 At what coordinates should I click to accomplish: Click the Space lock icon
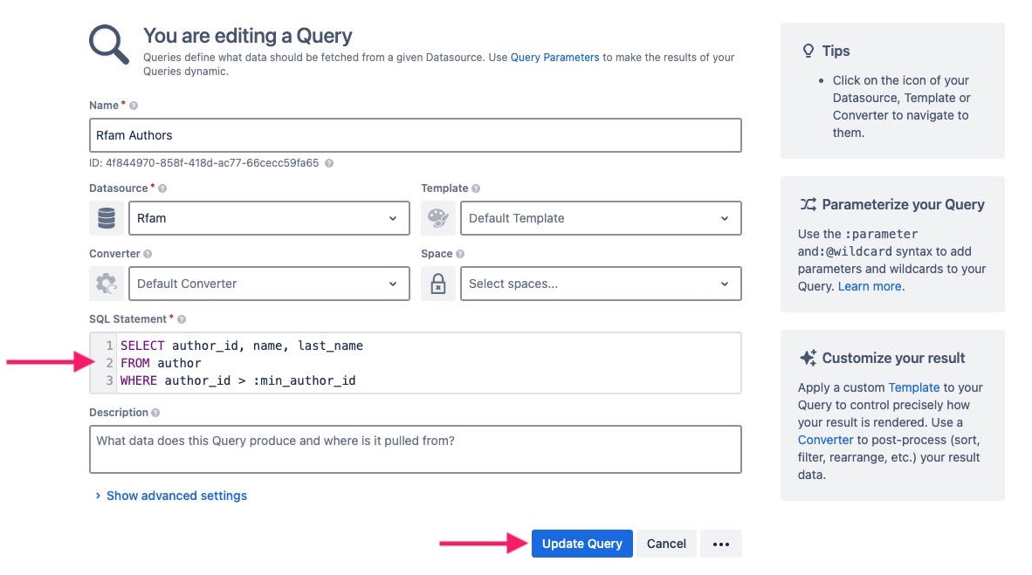coord(439,284)
